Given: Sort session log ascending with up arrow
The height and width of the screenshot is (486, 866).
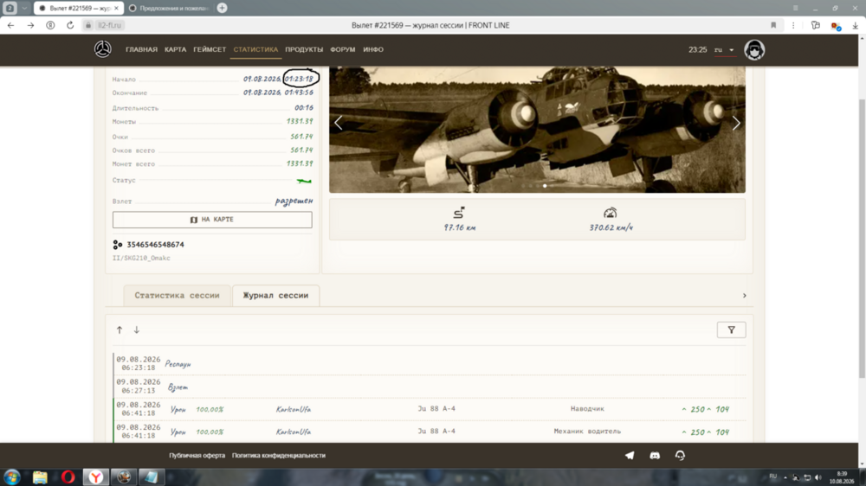Looking at the screenshot, I should [120, 329].
